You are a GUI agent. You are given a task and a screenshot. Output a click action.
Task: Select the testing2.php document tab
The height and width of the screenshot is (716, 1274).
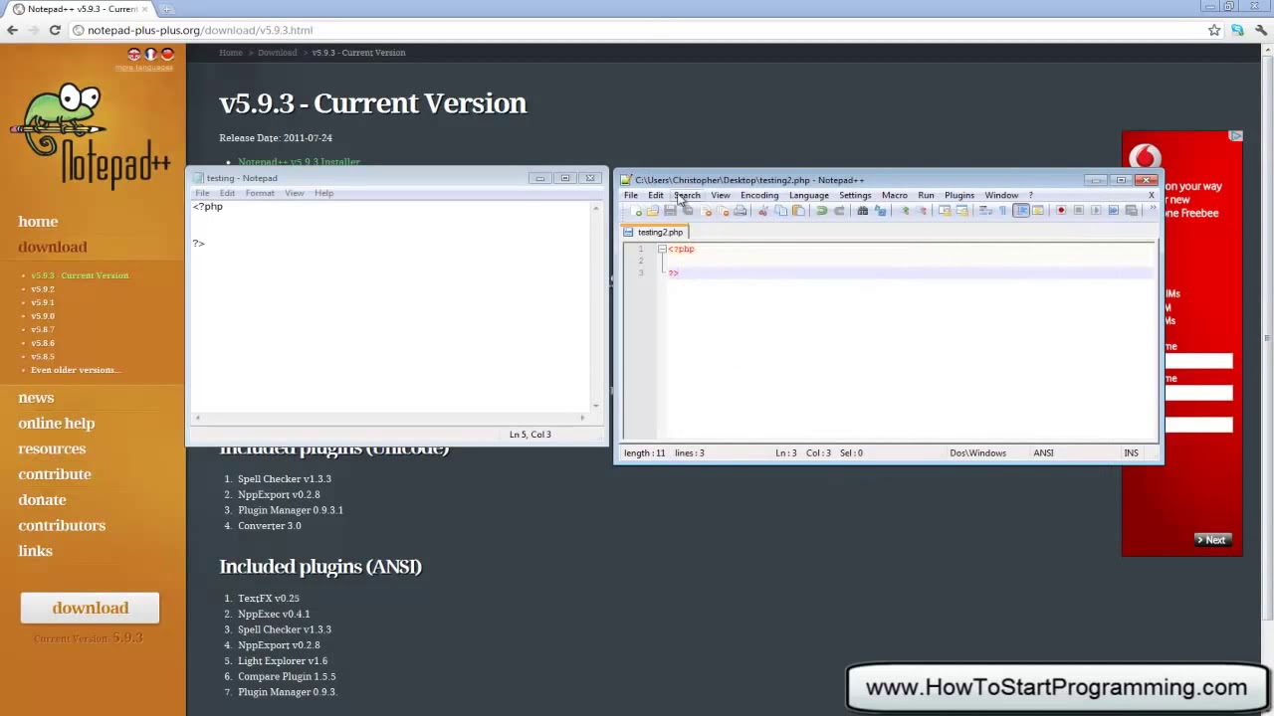pyautogui.click(x=656, y=232)
